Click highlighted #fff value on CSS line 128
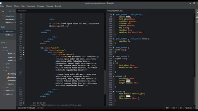The height and width of the screenshot is (111, 198). [x=128, y=81]
